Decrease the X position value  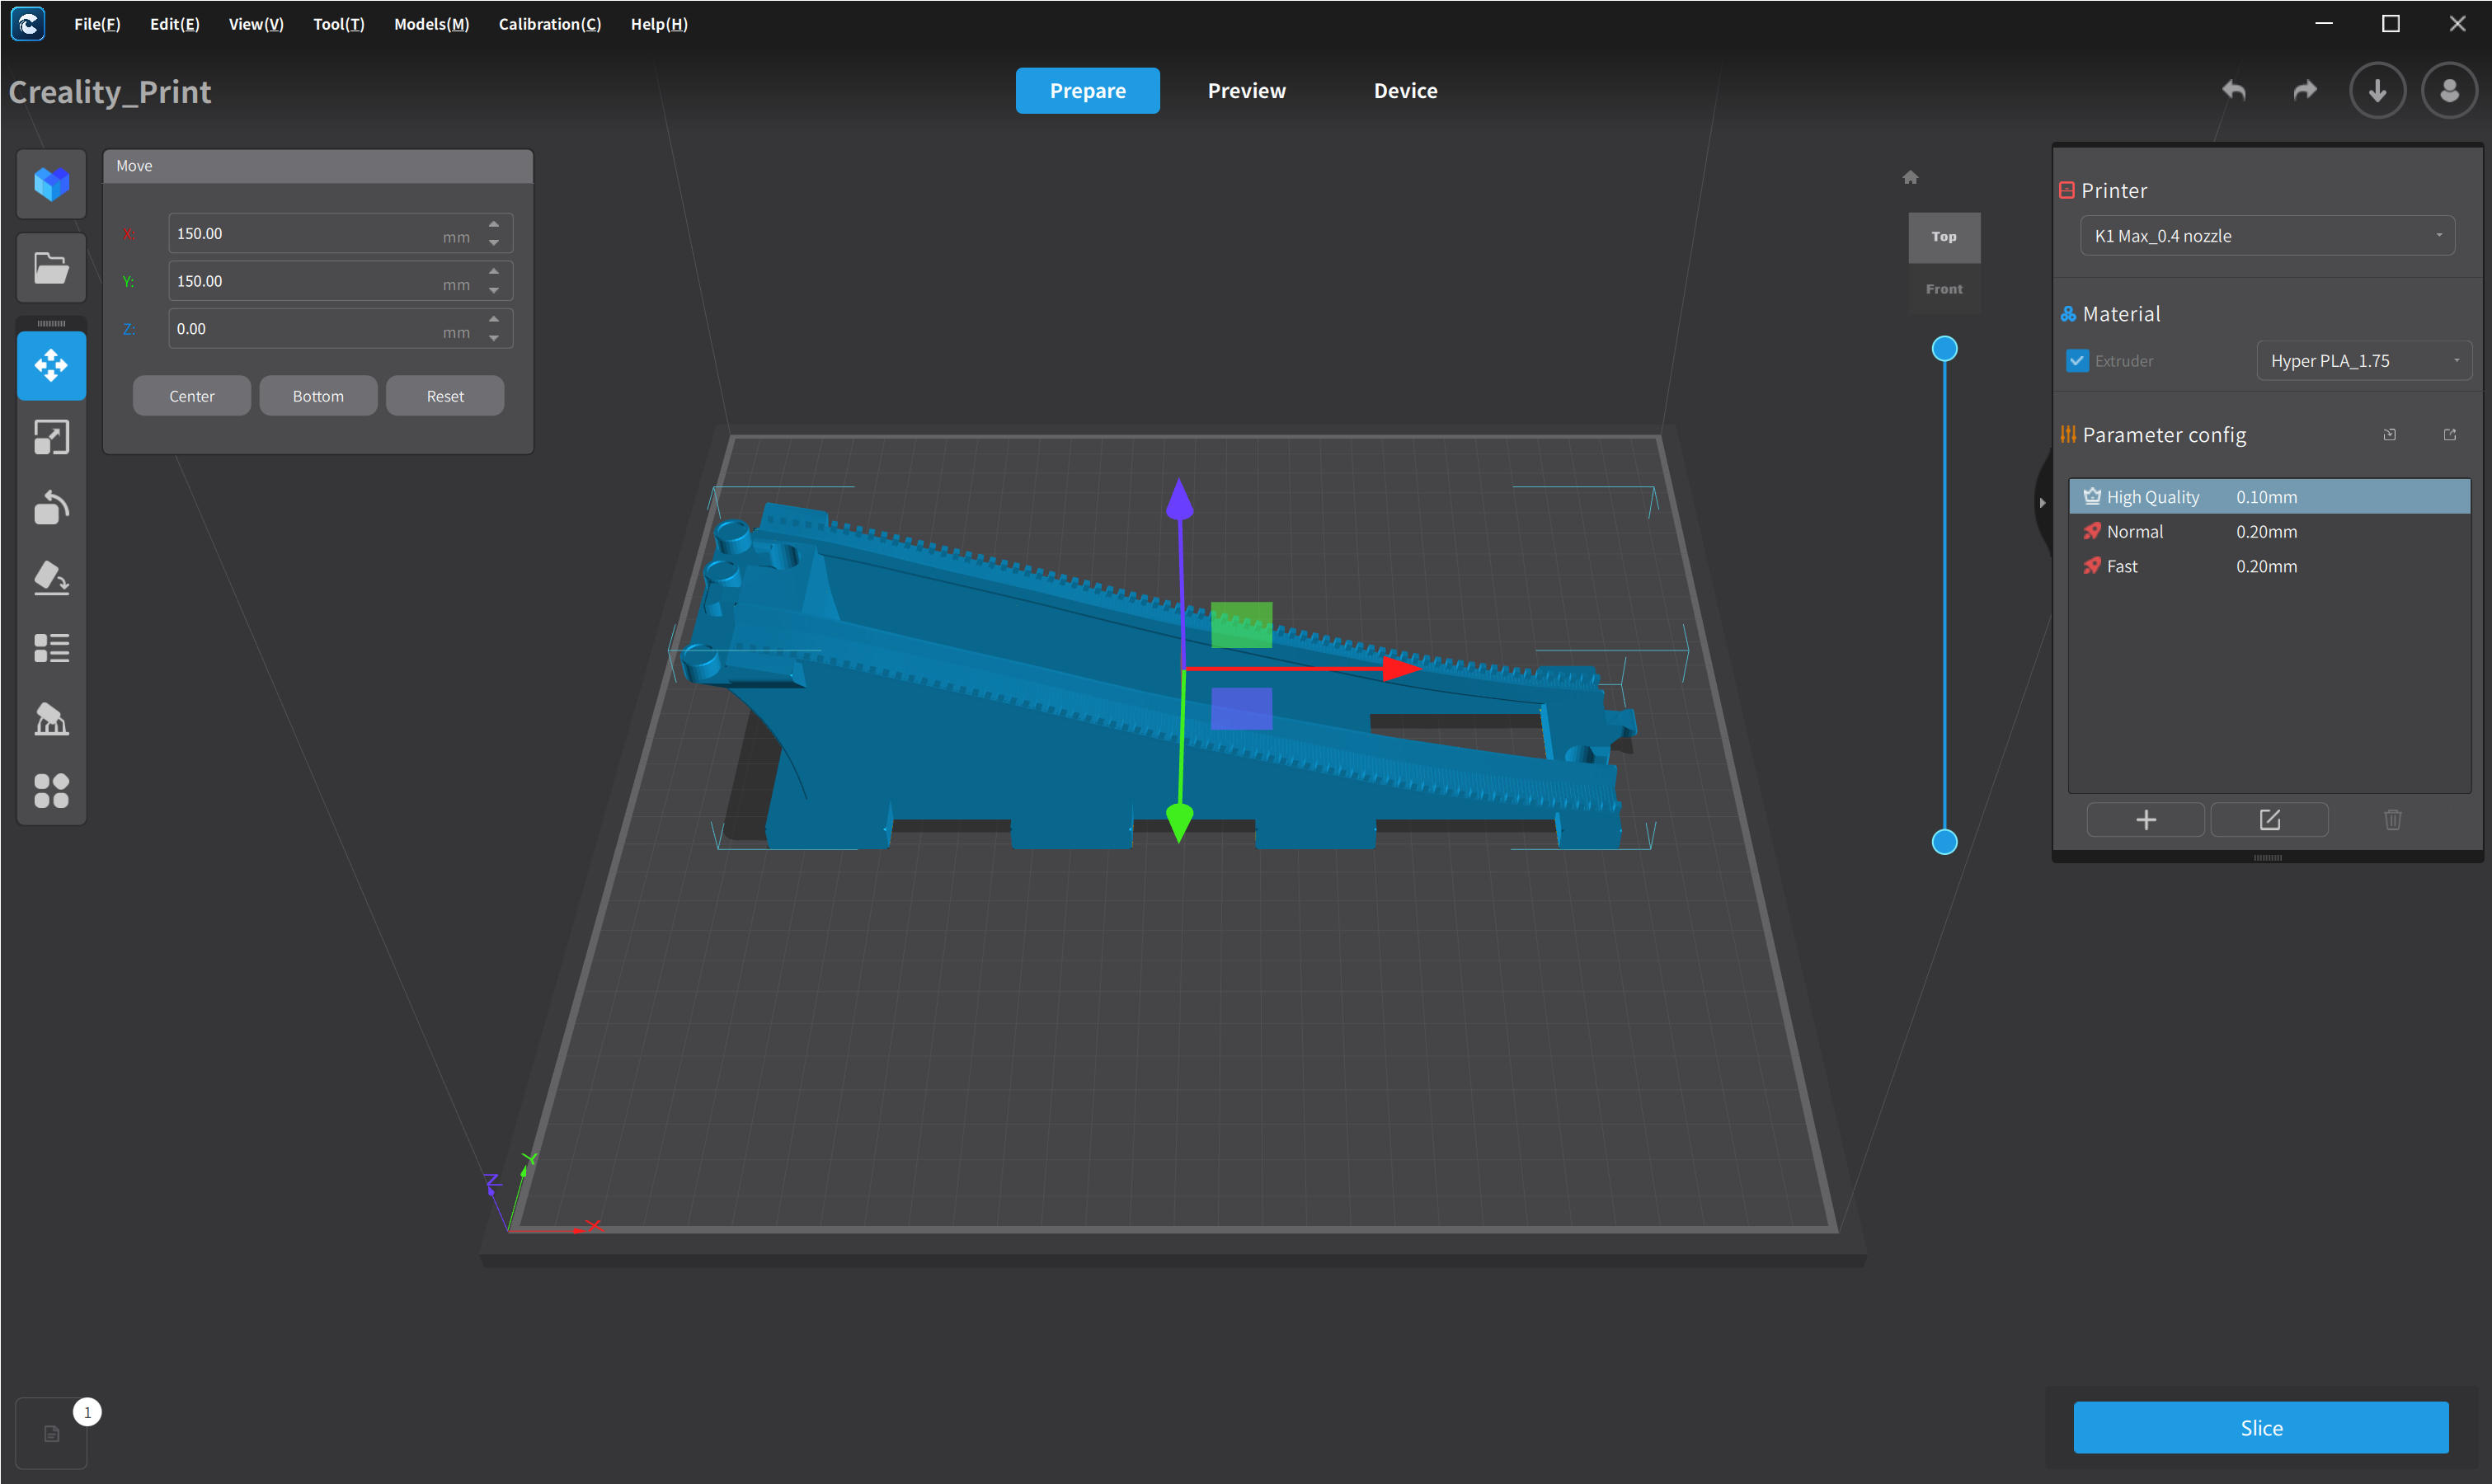coord(494,243)
